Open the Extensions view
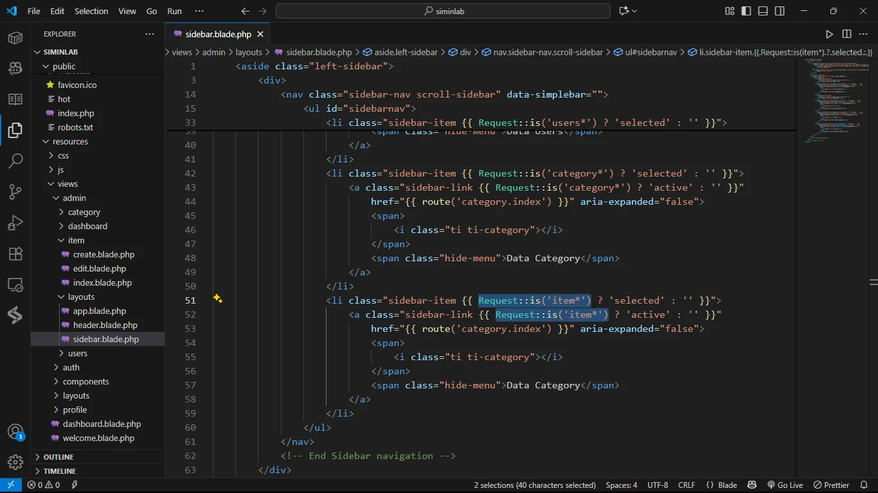 pos(15,254)
